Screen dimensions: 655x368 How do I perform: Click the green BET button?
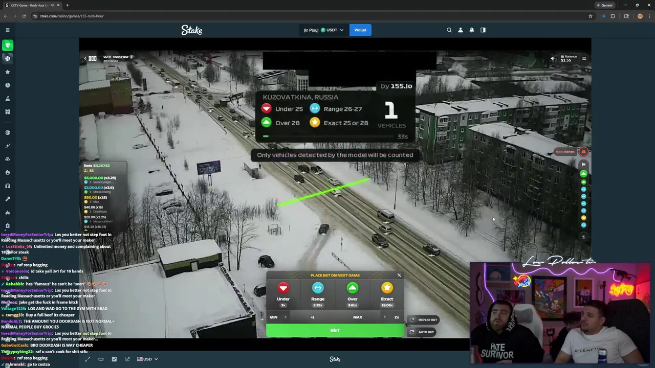[x=335, y=331]
